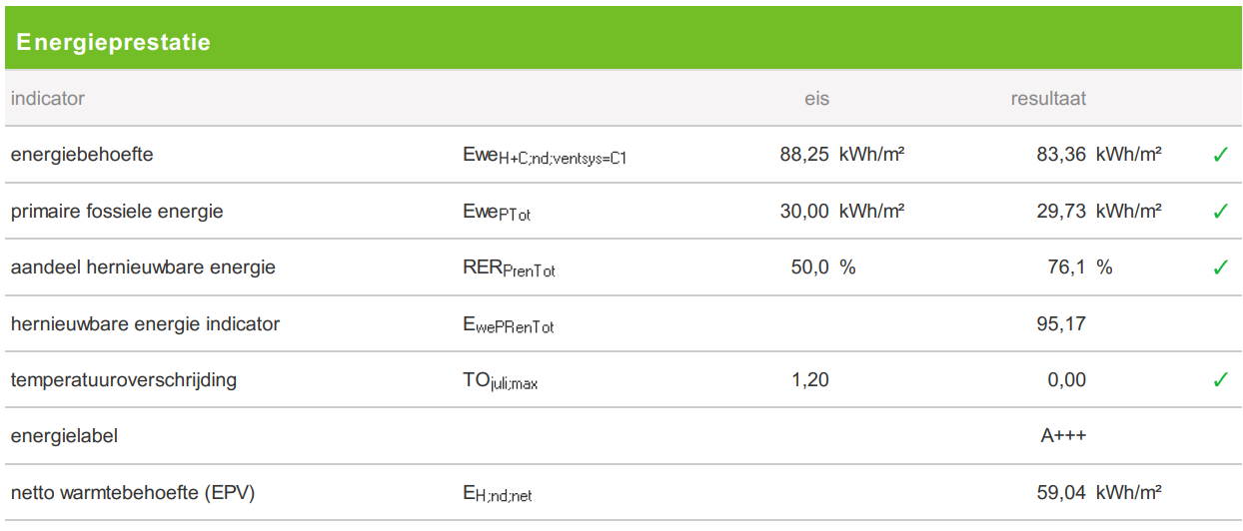Click the indicator column header

[x=48, y=99]
